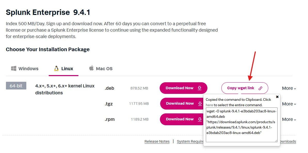This screenshot has height=153, width=308.
Task: Click the Windows logo icon
Action: click(14, 68)
